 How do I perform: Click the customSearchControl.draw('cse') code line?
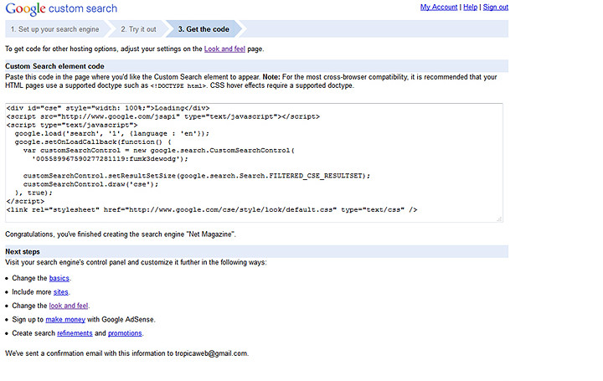coord(90,184)
